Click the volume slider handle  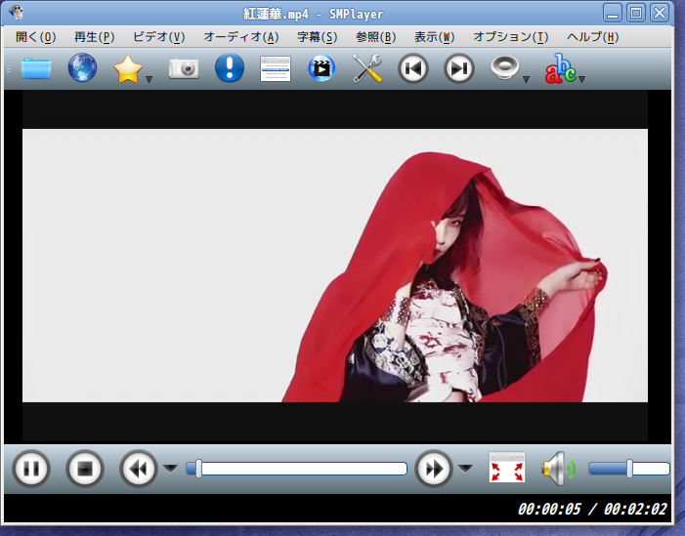pyautogui.click(x=629, y=469)
